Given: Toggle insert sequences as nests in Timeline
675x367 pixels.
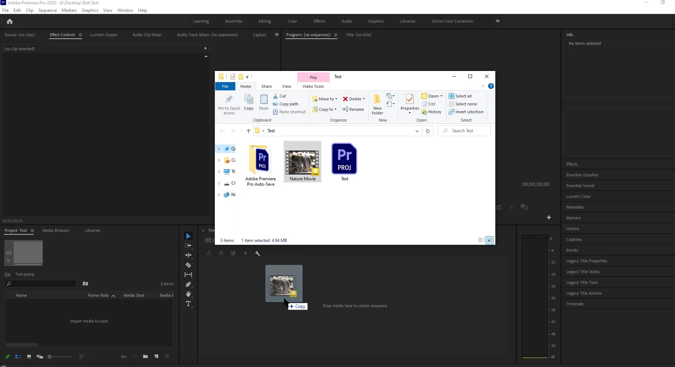Looking at the screenshot, I should coord(209,253).
